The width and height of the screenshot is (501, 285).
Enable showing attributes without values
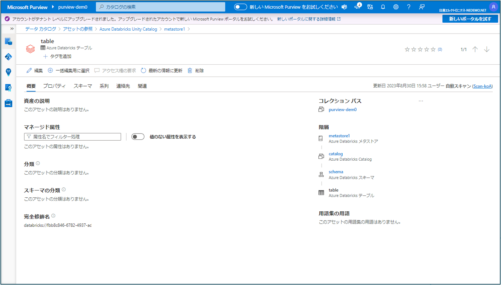pyautogui.click(x=138, y=137)
